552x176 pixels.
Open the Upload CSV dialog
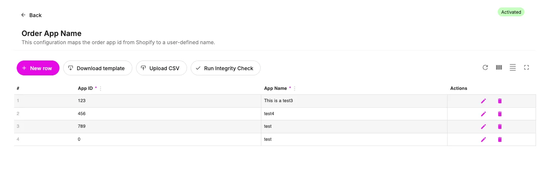pyautogui.click(x=161, y=68)
